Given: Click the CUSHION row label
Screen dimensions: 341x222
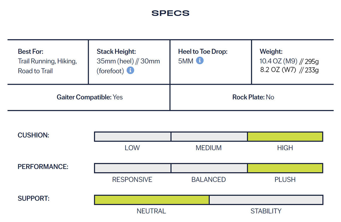Looking at the screenshot, I should [x=33, y=135].
